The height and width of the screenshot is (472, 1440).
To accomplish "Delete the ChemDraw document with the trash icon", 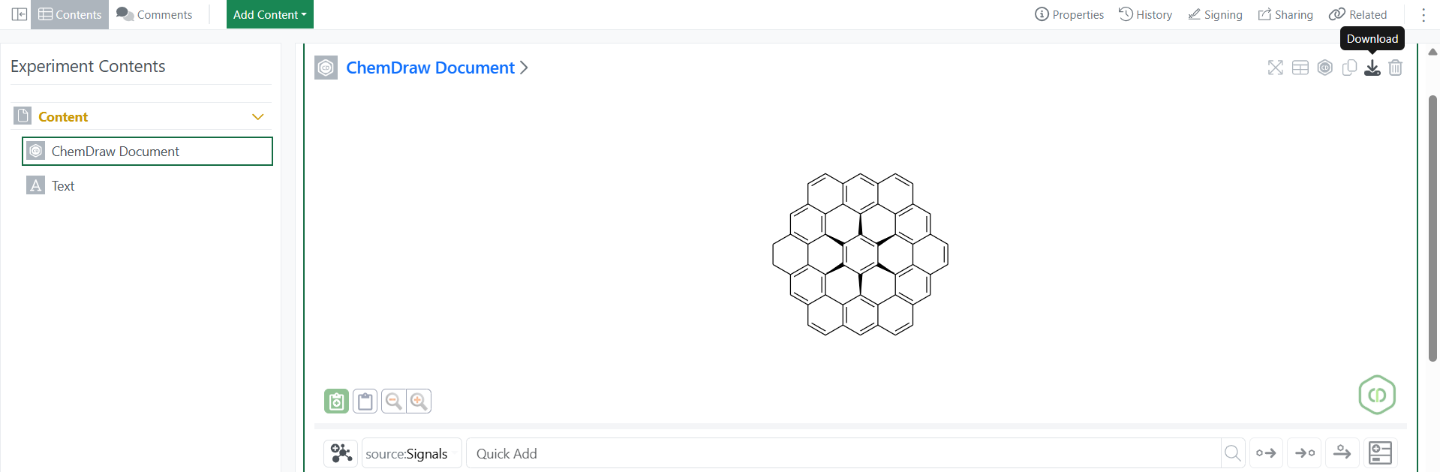I will [x=1395, y=68].
